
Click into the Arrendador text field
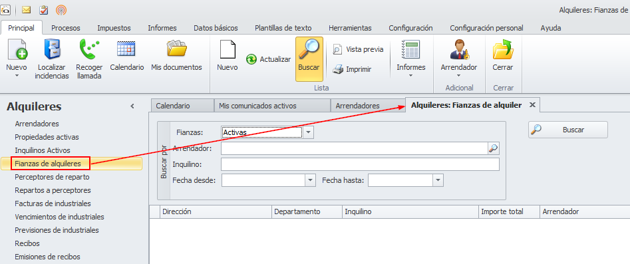click(x=355, y=148)
